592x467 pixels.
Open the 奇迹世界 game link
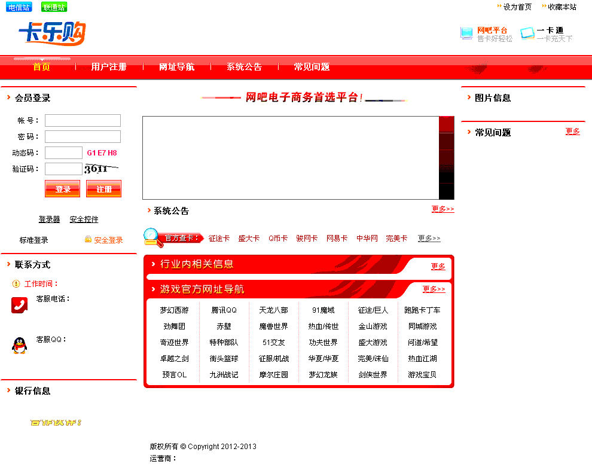click(174, 343)
